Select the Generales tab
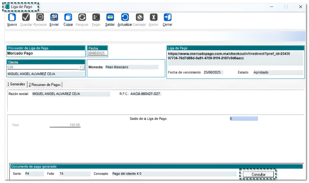The width and height of the screenshot is (309, 183). (17, 84)
